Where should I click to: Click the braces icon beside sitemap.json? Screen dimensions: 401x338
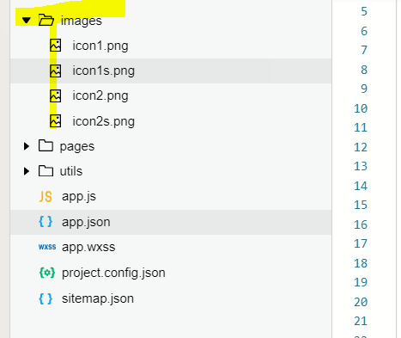point(46,298)
